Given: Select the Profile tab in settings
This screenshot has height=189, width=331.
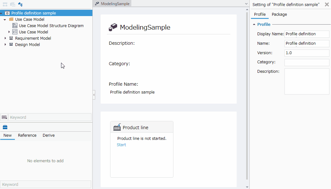Looking at the screenshot, I should coord(260,14).
